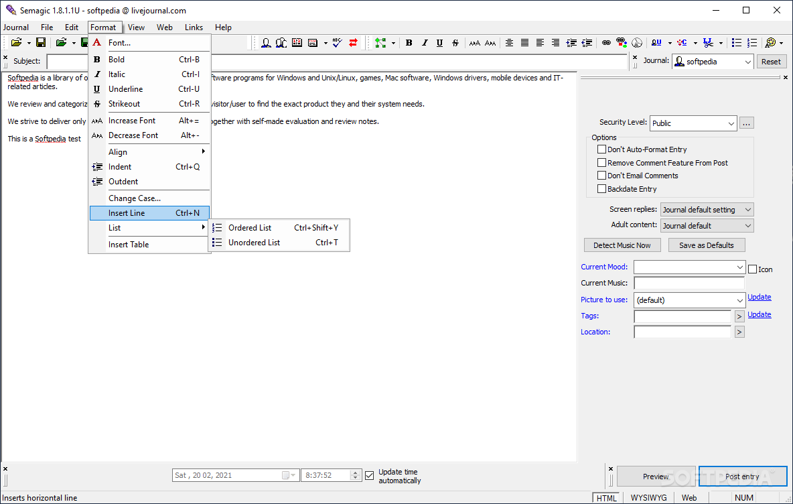
Task: Open the Current Mood combo box
Action: tap(689, 267)
